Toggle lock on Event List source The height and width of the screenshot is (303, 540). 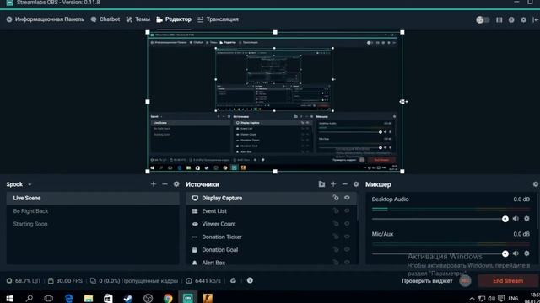[336, 210]
